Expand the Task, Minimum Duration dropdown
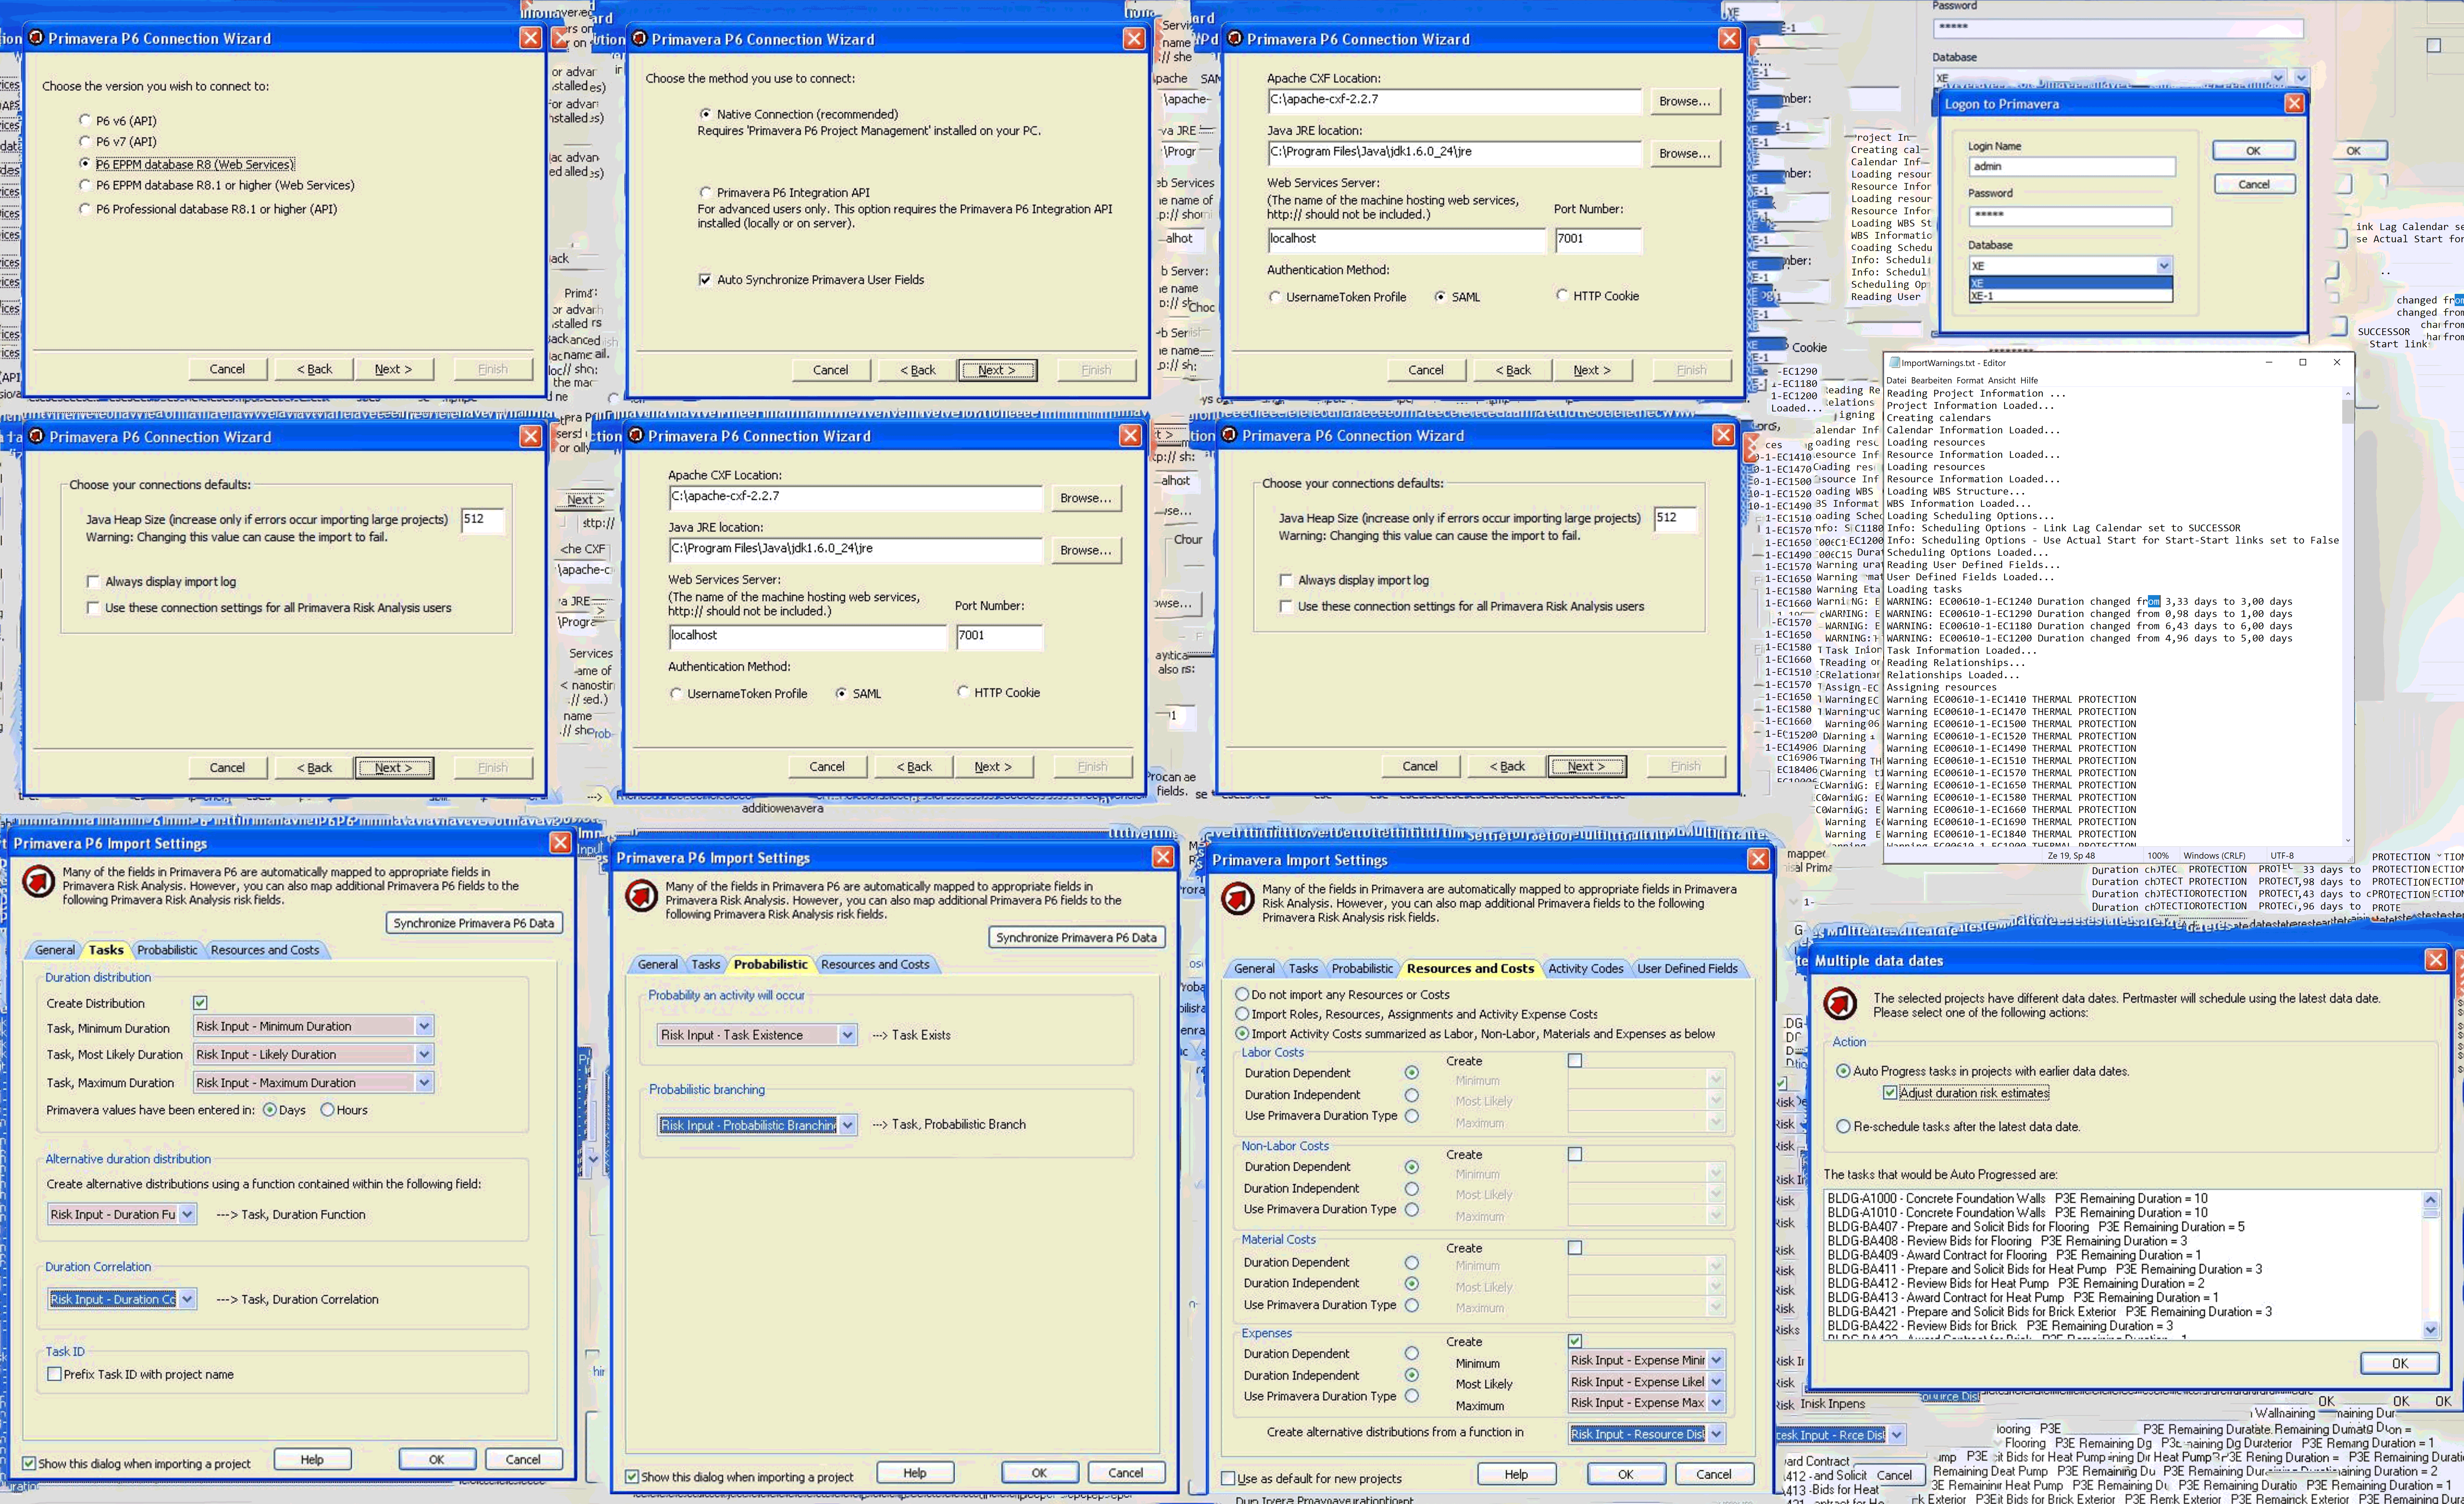The image size is (2464, 1504). click(x=424, y=1026)
